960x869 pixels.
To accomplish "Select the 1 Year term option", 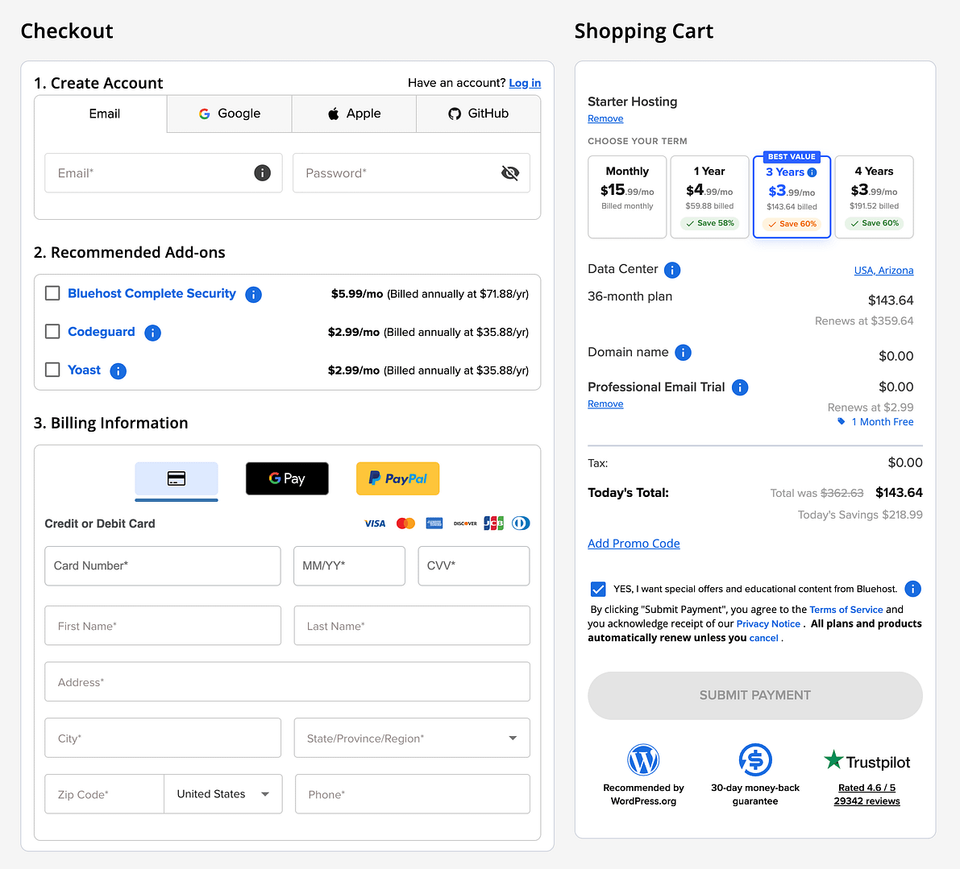I will pyautogui.click(x=709, y=197).
